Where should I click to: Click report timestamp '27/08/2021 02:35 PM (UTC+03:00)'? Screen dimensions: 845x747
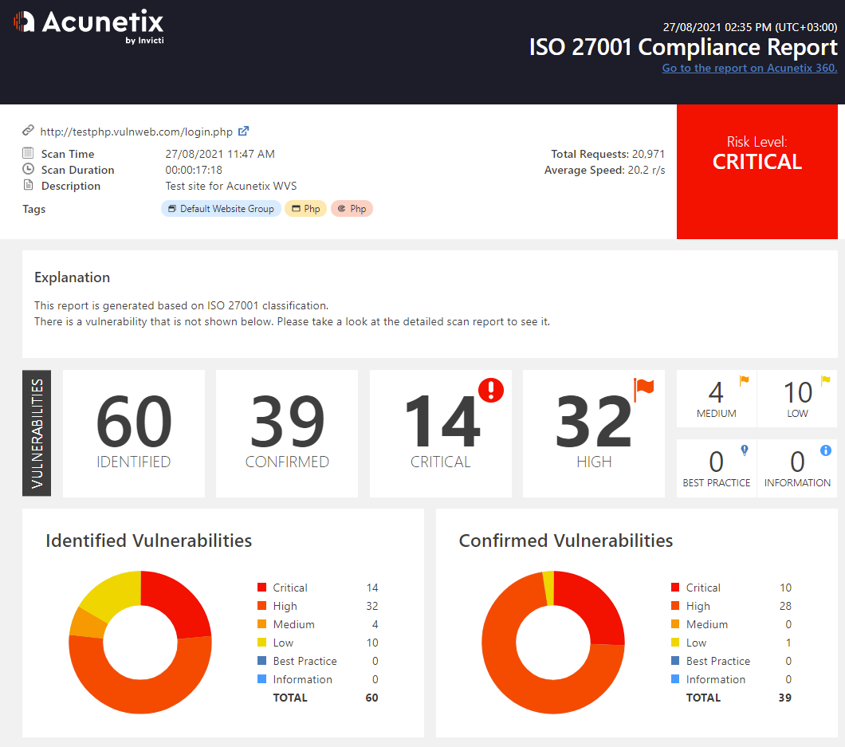750,27
